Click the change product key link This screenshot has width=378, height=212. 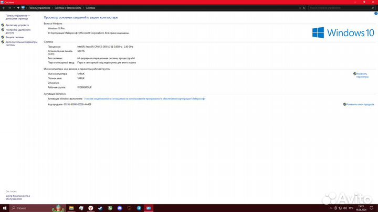pyautogui.click(x=361, y=104)
